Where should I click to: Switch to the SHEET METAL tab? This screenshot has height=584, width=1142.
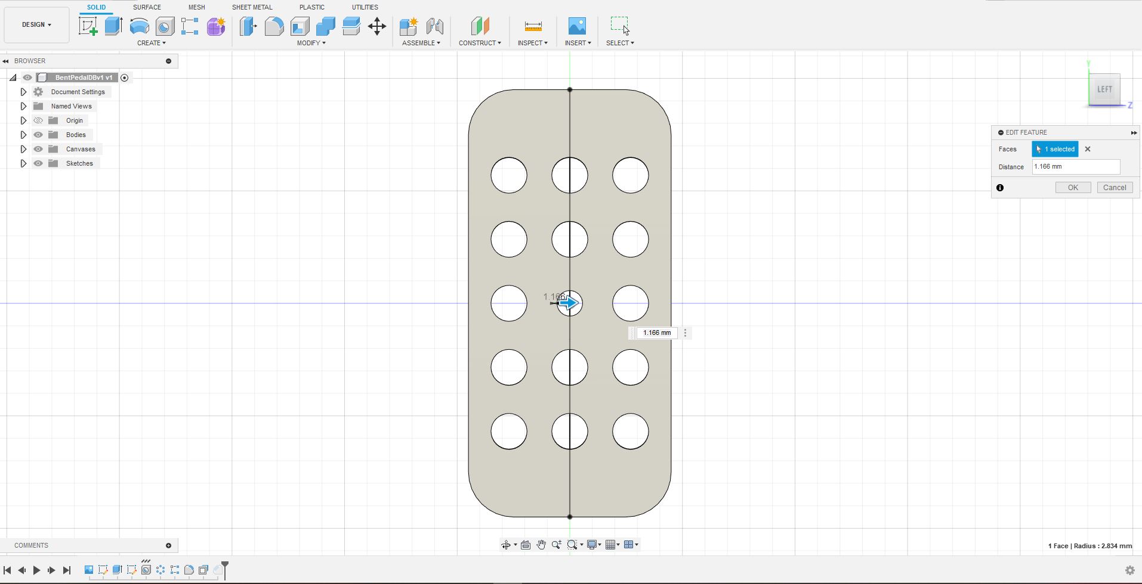point(252,7)
